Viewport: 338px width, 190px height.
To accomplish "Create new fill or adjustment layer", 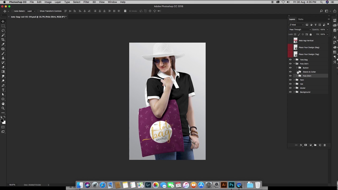I will point(311,145).
